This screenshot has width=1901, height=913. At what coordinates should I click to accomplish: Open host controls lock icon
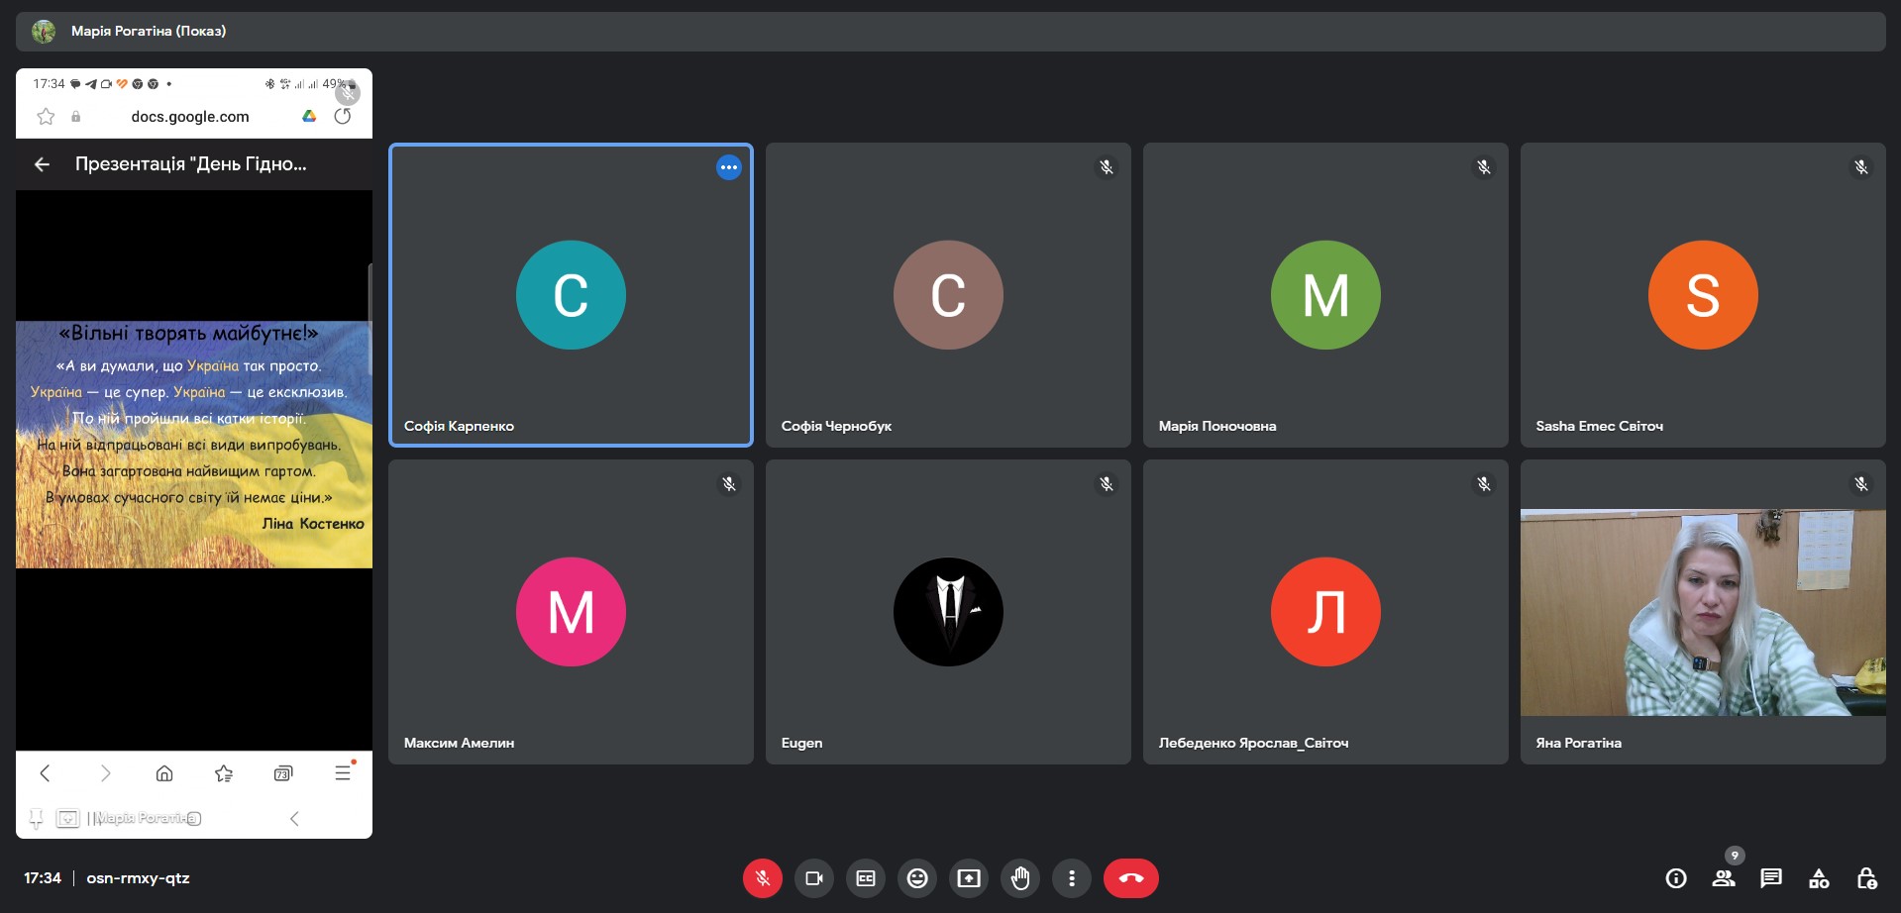point(1865,878)
